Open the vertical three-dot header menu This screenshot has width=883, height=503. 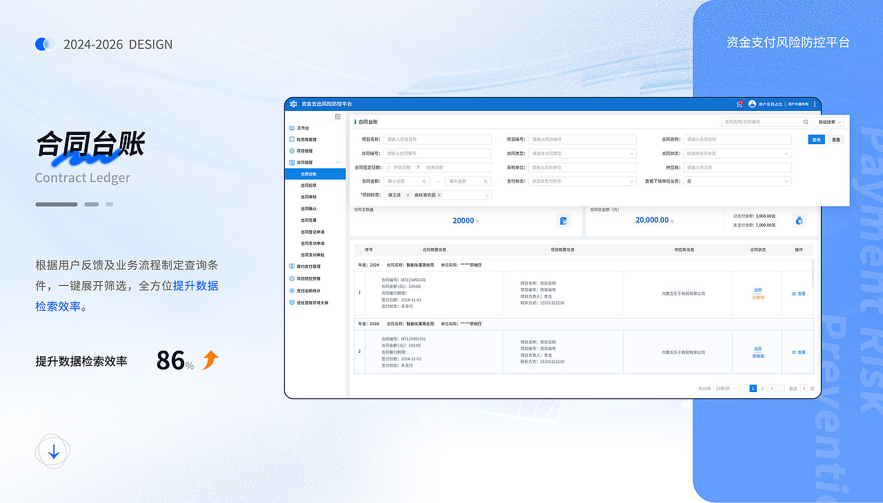coord(815,104)
